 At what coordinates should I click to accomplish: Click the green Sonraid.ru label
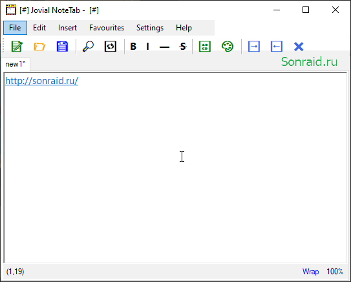[309, 61]
